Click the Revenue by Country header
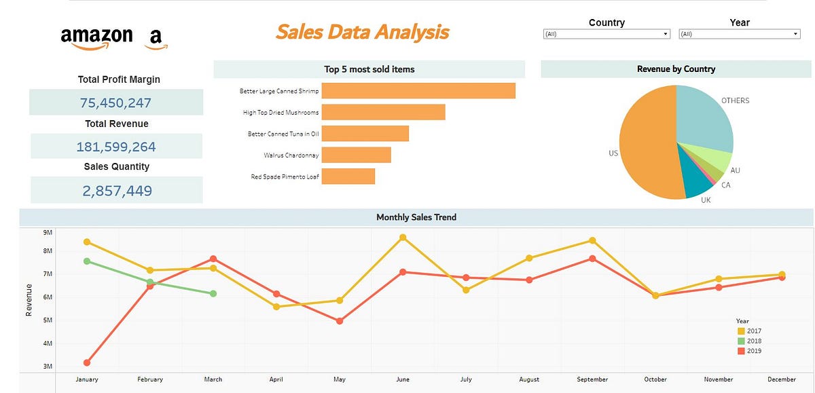This screenshot has height=393, width=815. 676,69
